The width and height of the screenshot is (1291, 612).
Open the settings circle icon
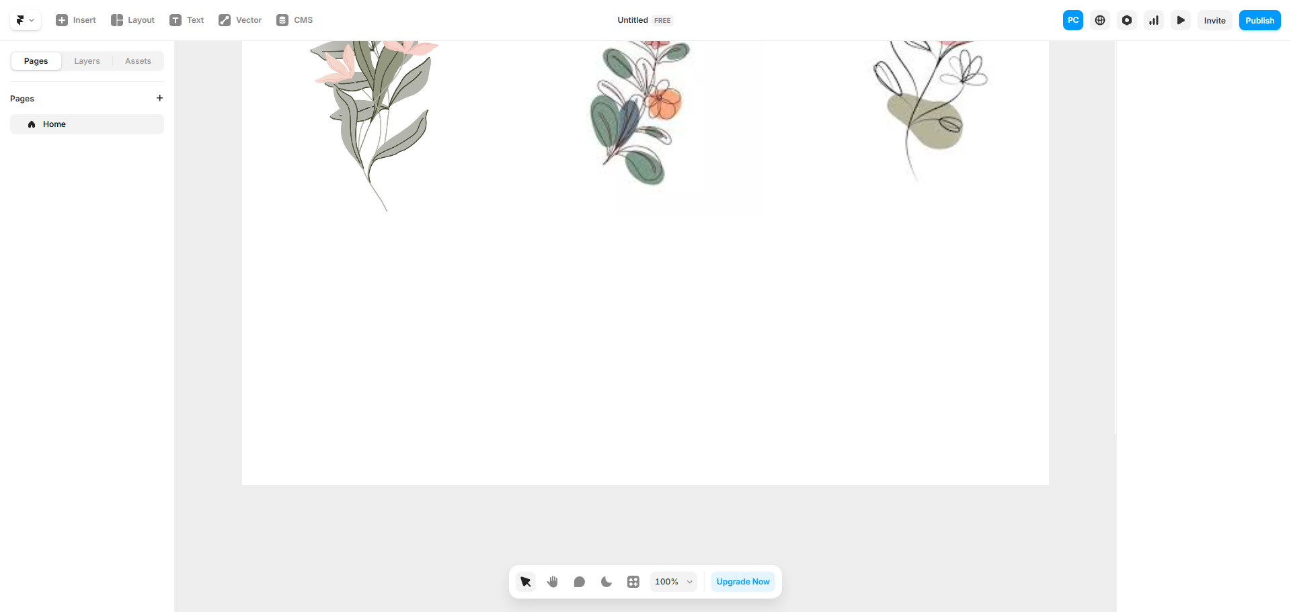click(1127, 20)
